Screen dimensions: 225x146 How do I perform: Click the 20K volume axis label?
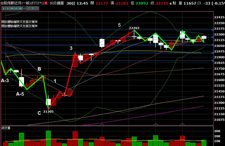pos(217,136)
